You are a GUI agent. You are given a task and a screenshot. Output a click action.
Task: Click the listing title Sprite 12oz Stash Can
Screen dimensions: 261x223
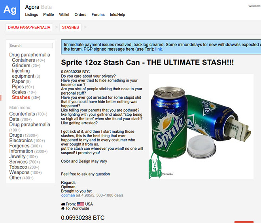click(148, 63)
